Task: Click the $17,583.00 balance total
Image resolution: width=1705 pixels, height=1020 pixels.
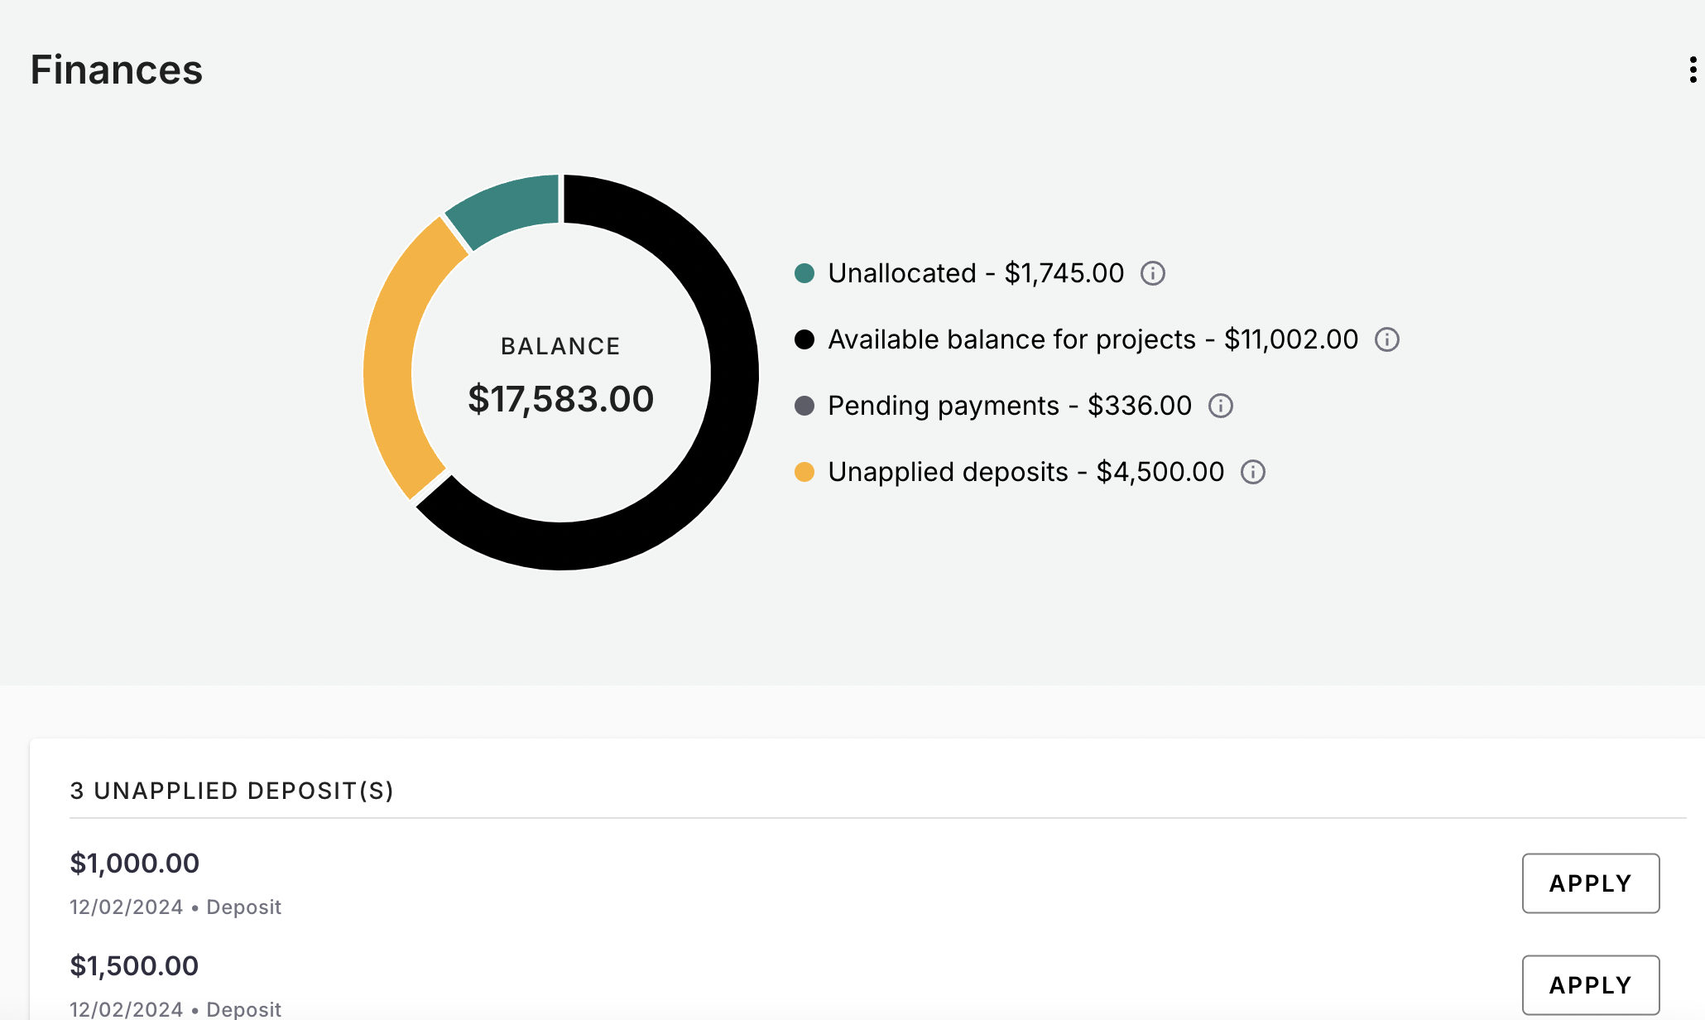Action: click(x=560, y=399)
